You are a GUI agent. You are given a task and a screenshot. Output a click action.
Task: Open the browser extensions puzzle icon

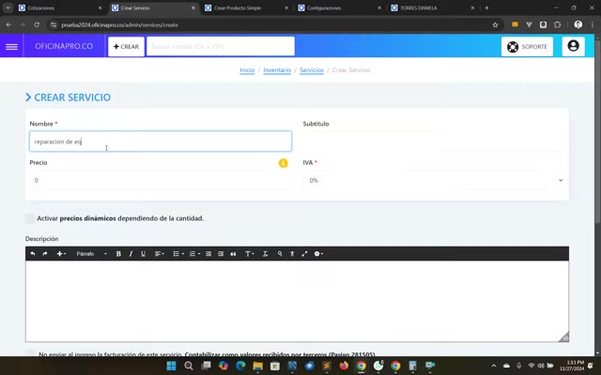pyautogui.click(x=557, y=25)
